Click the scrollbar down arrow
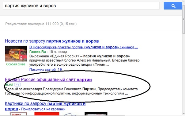Image resolution: width=185 pixels, height=116 pixels. pos(183,114)
